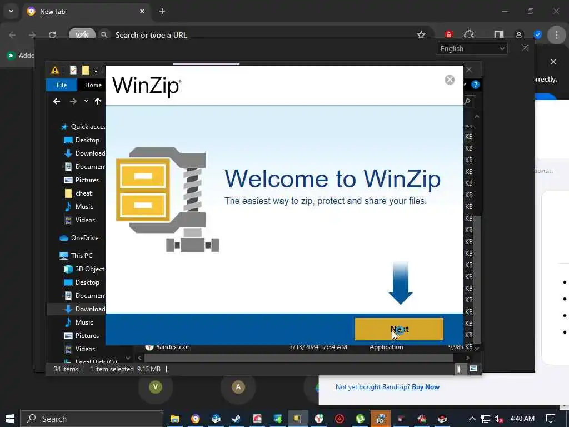The height and width of the screenshot is (427, 569).
Task: Open a new browser tab
Action: tap(162, 11)
